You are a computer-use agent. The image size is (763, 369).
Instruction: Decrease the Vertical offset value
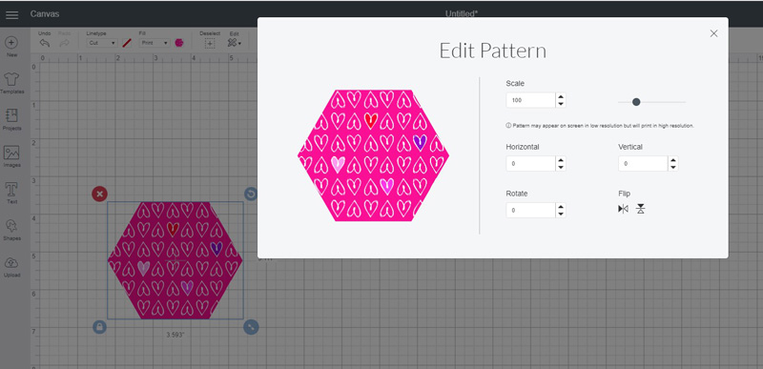pos(673,168)
